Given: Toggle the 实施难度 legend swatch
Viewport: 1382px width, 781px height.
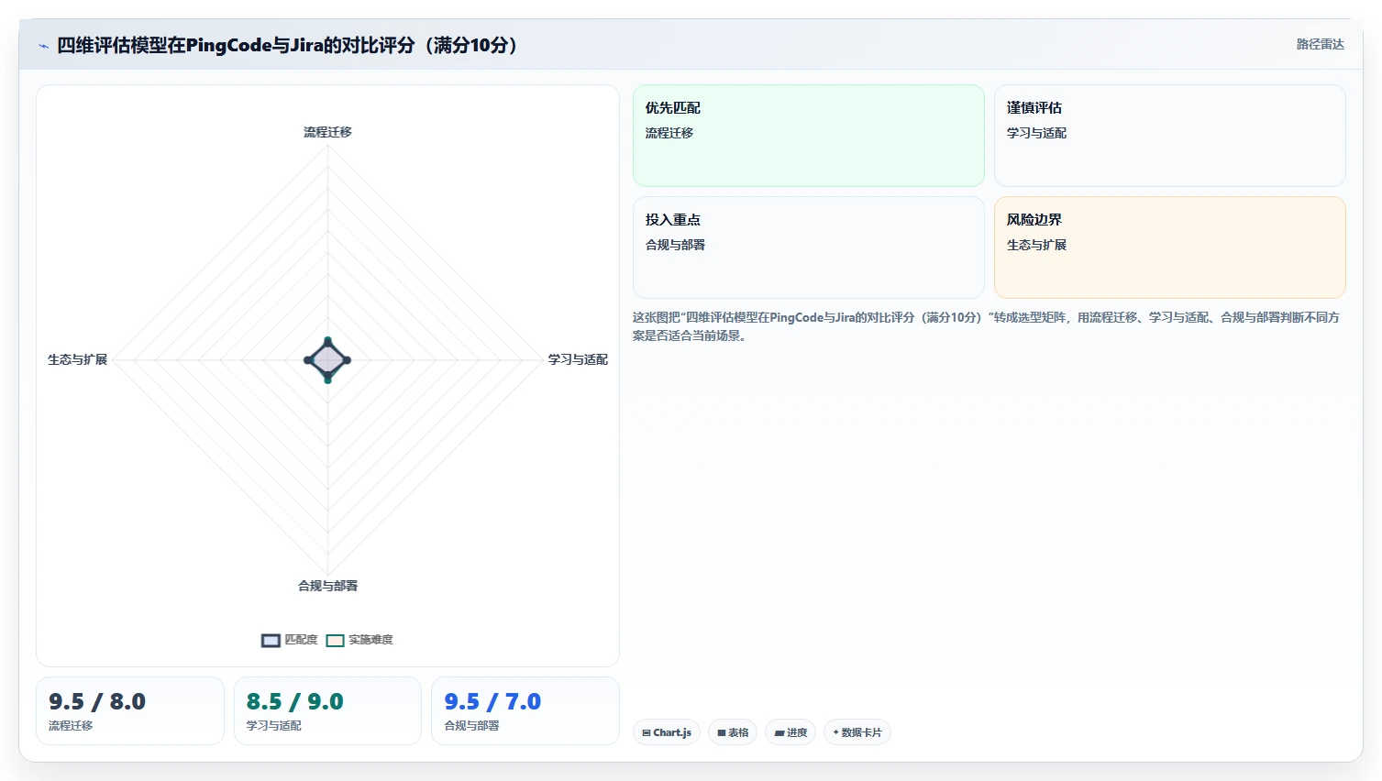Looking at the screenshot, I should [x=335, y=640].
